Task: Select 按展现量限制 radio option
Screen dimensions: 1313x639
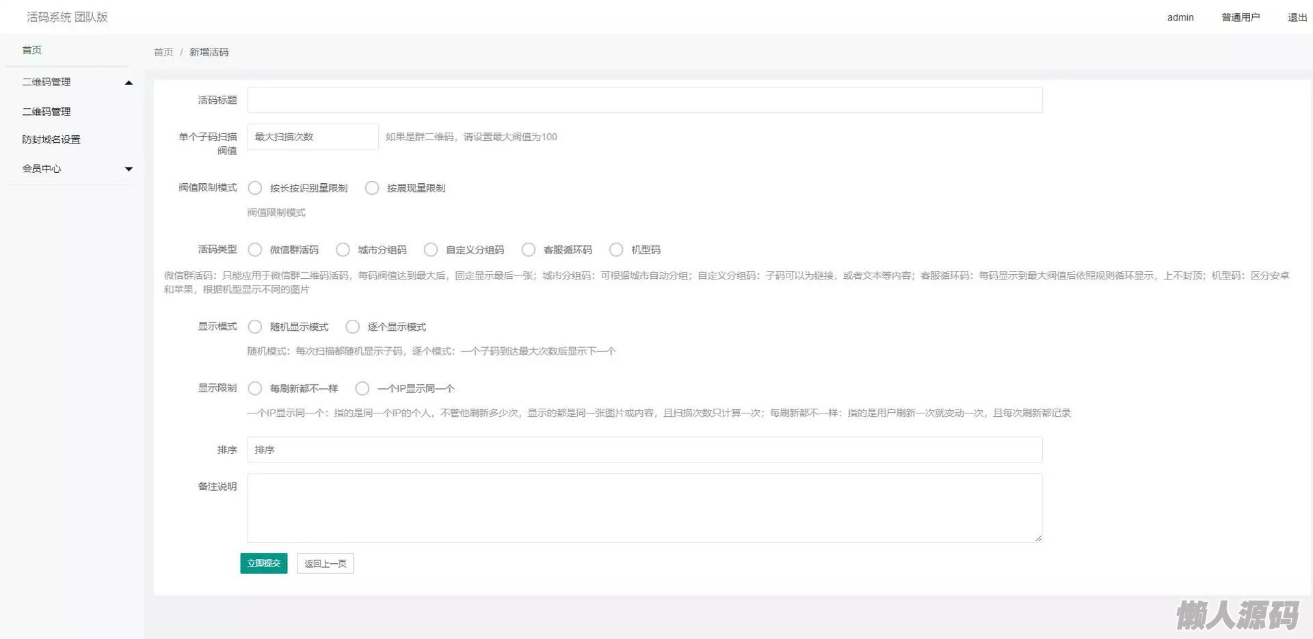Action: click(x=372, y=188)
